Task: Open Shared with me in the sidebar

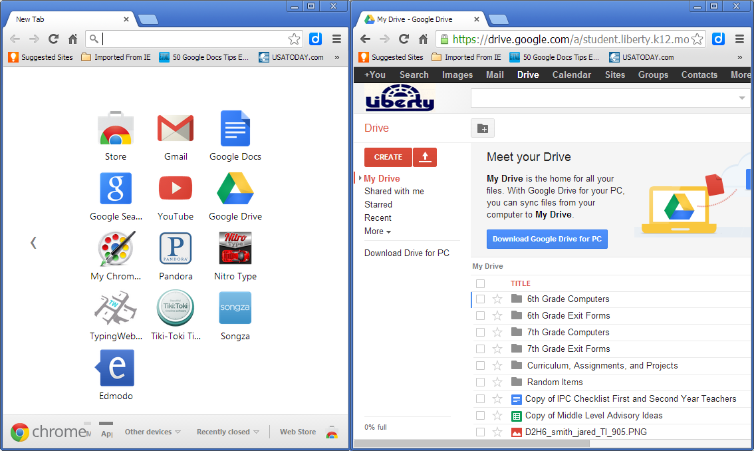Action: pyautogui.click(x=394, y=191)
